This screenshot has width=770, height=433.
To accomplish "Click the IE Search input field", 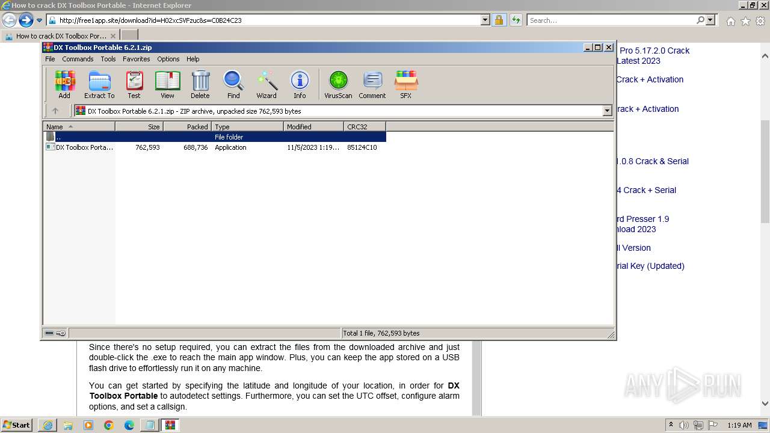I will pyautogui.click(x=611, y=20).
